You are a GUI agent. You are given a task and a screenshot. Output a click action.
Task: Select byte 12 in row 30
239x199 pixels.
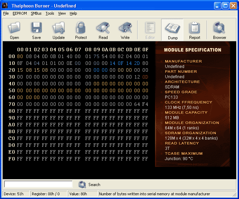(137, 77)
